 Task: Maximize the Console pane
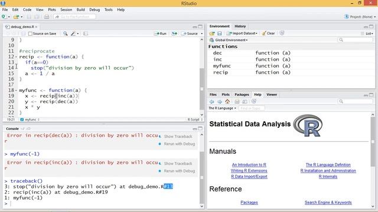coord(200,128)
